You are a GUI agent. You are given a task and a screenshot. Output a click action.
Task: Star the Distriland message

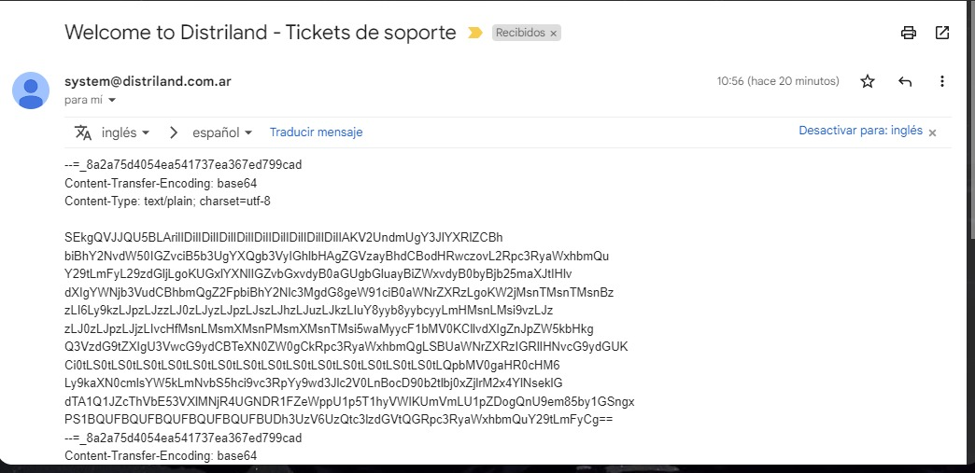pos(868,81)
